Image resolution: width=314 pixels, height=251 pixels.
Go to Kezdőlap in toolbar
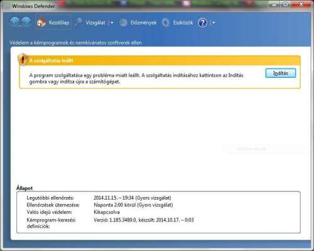53,22
